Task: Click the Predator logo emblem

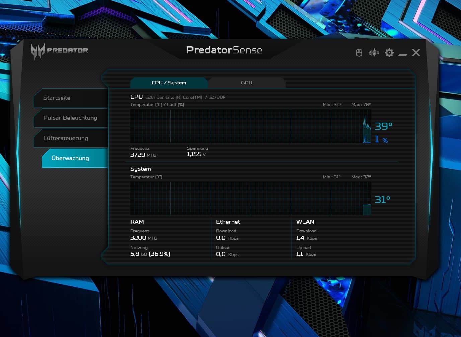Action: point(37,51)
